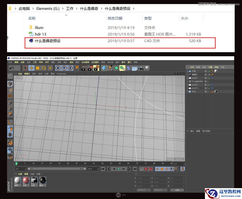Toggle the green enable check on 主光灯
This screenshot has width=242, height=199.
(x=209, y=78)
